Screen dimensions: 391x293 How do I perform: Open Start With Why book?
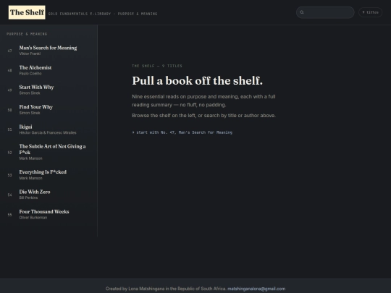click(49, 90)
